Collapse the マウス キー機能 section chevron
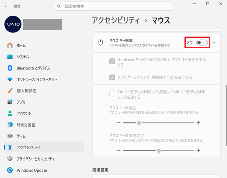The width and height of the screenshot is (227, 178). click(x=214, y=43)
